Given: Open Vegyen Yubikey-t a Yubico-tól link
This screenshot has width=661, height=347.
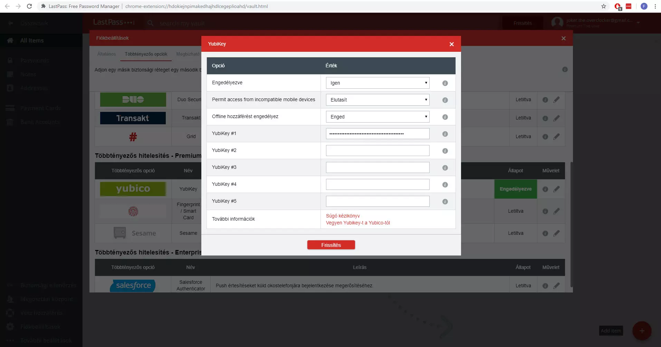Looking at the screenshot, I should (x=358, y=223).
